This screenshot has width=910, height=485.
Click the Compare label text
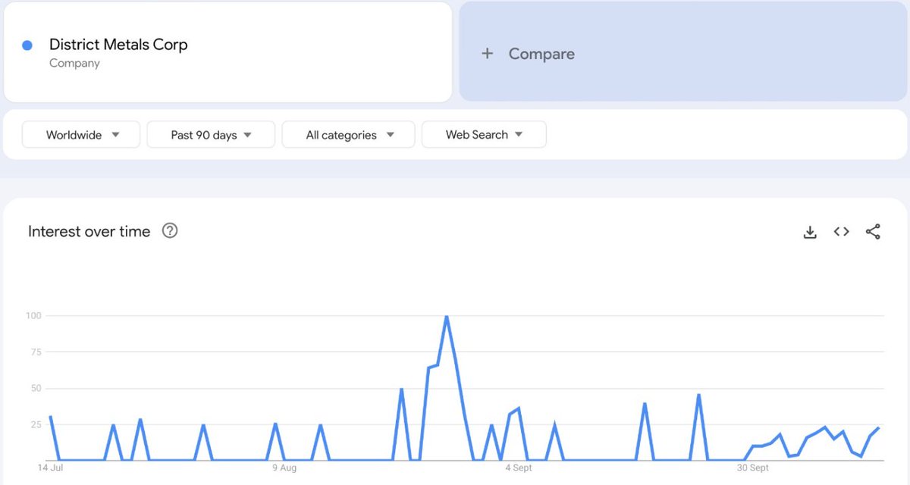541,54
